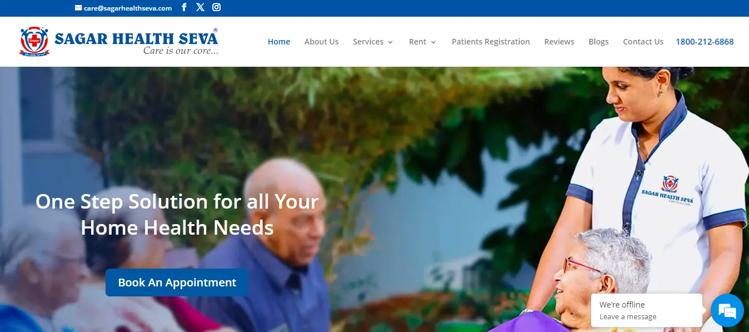Click the Rent menu label
The image size is (749, 332).
(417, 42)
